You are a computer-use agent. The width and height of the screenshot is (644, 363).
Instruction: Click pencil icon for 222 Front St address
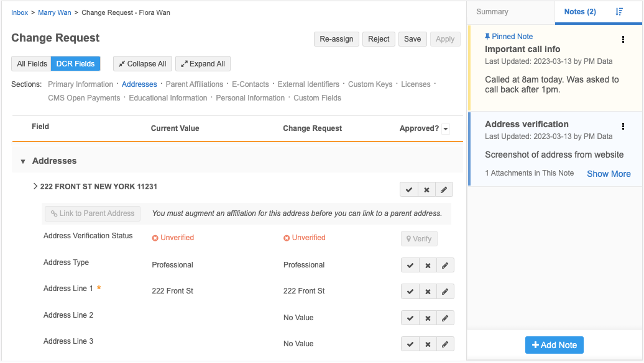pyautogui.click(x=444, y=190)
